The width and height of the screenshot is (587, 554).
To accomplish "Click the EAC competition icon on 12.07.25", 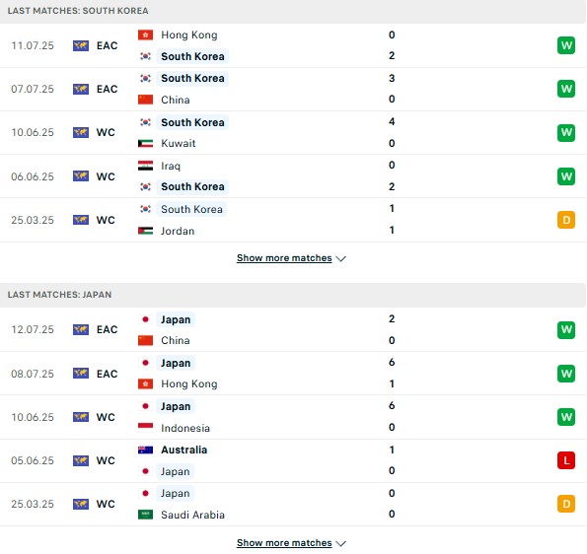I will (x=81, y=329).
